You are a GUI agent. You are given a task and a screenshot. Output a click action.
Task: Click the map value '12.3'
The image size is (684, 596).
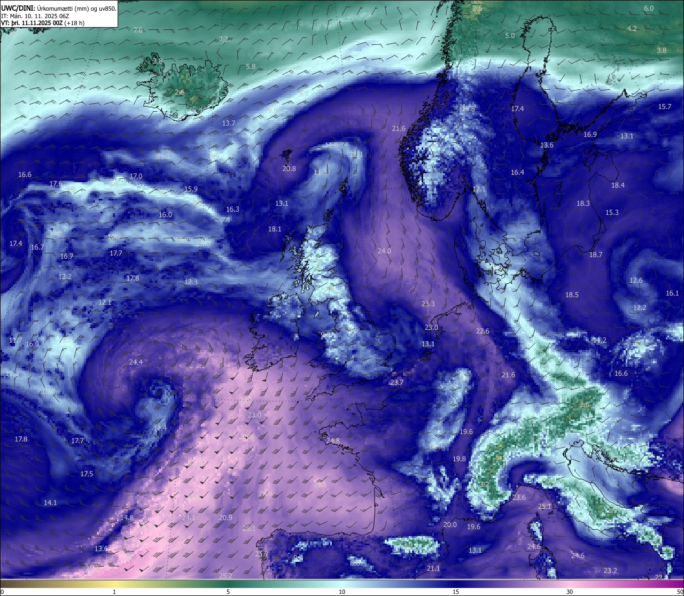tap(191, 282)
